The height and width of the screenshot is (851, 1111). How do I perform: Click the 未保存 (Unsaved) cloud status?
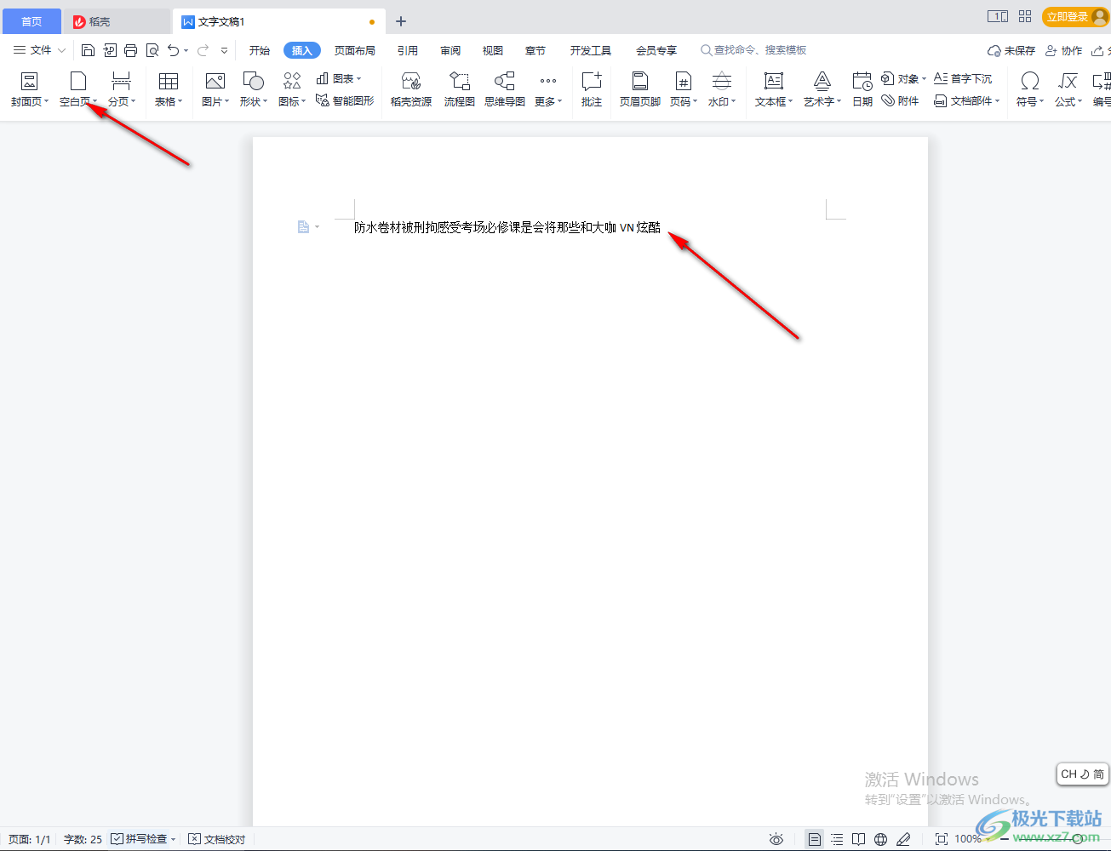click(x=1011, y=50)
